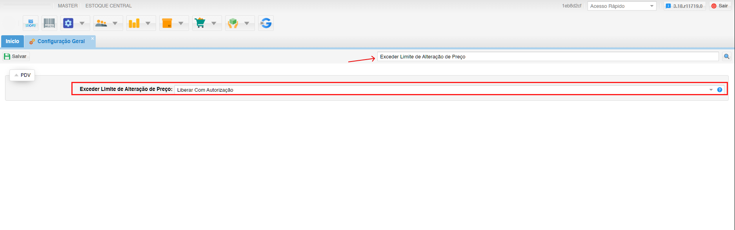Click the magnifier search icon
The width and height of the screenshot is (735, 230).
727,57
